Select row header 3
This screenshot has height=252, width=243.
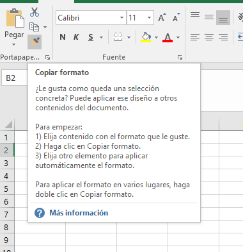7,163
